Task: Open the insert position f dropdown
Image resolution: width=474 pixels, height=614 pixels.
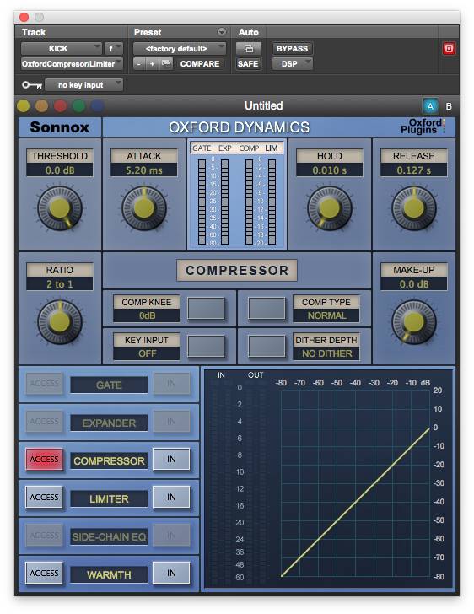Action: point(114,49)
